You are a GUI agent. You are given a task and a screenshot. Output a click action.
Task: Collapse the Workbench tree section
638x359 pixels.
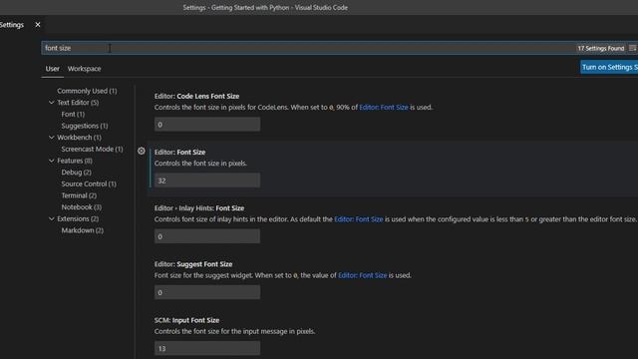click(x=51, y=138)
